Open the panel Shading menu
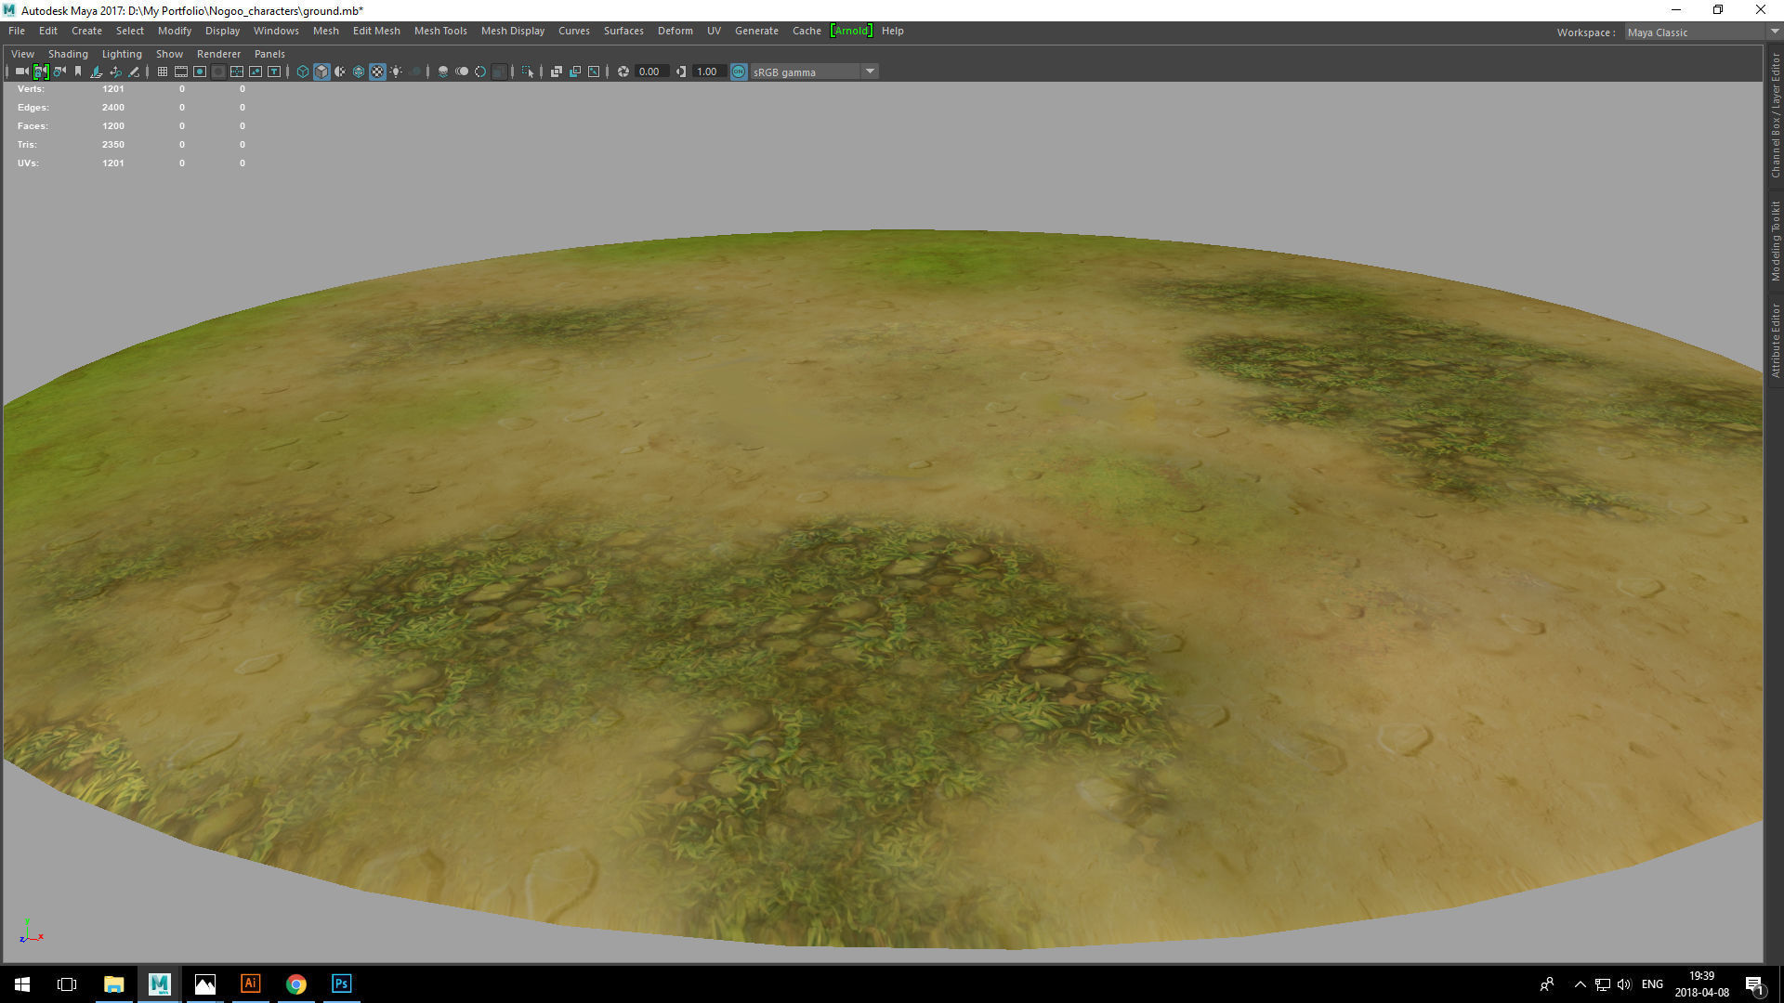This screenshot has height=1003, width=1784. [x=68, y=54]
